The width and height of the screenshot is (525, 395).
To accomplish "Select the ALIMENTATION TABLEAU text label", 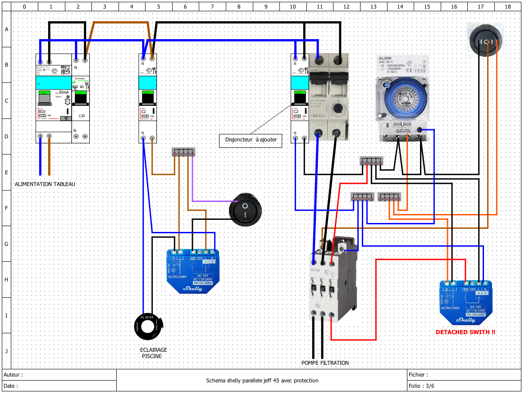I will [x=45, y=184].
